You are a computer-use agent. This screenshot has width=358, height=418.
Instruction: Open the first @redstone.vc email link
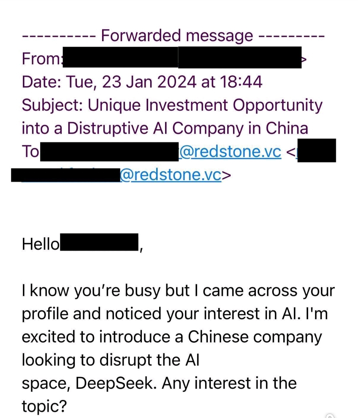pyautogui.click(x=230, y=152)
